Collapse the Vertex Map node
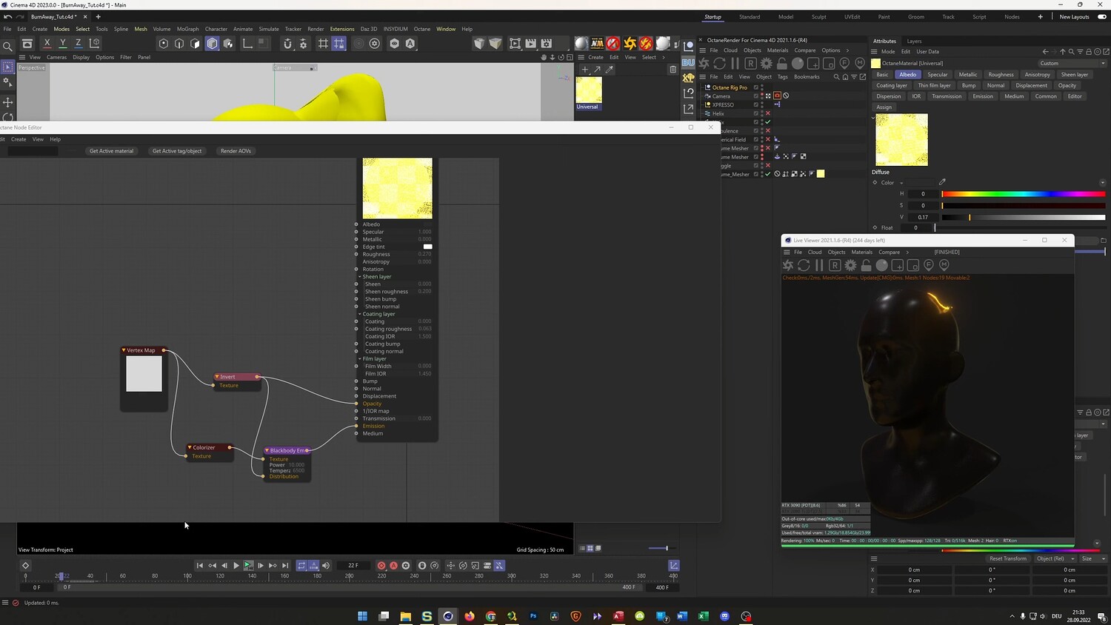Viewport: 1111px width, 625px height. tap(124, 350)
